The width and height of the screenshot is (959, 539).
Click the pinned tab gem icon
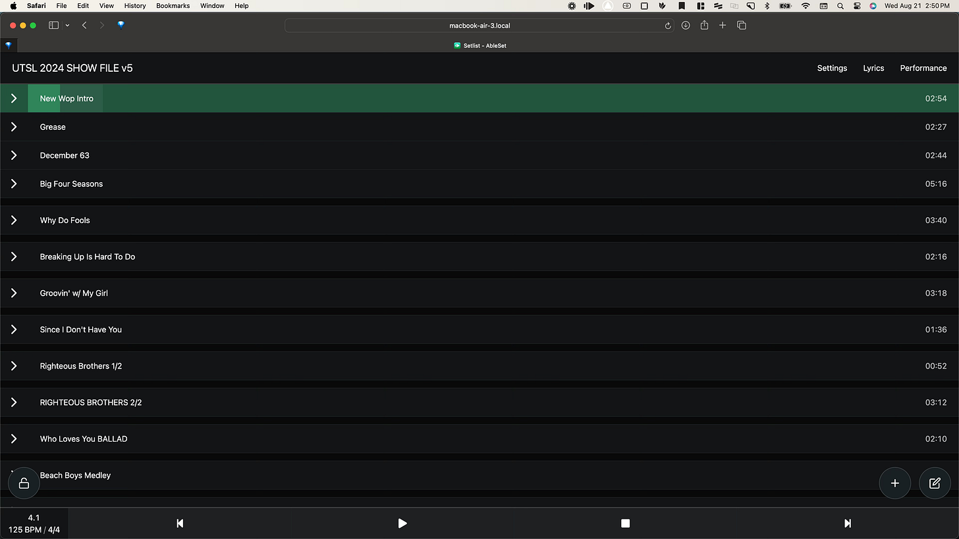8,45
